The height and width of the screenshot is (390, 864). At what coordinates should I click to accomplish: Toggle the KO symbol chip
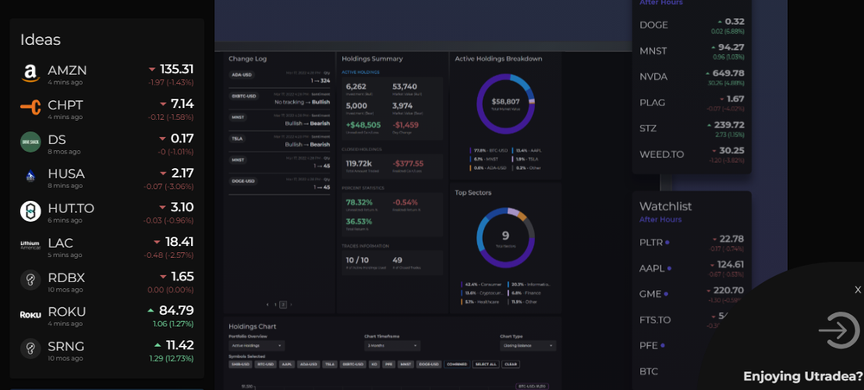coord(374,364)
